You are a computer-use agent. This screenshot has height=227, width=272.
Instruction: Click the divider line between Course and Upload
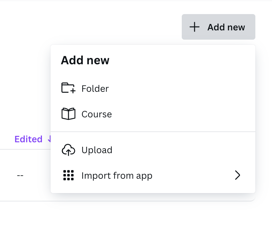pos(153,131)
